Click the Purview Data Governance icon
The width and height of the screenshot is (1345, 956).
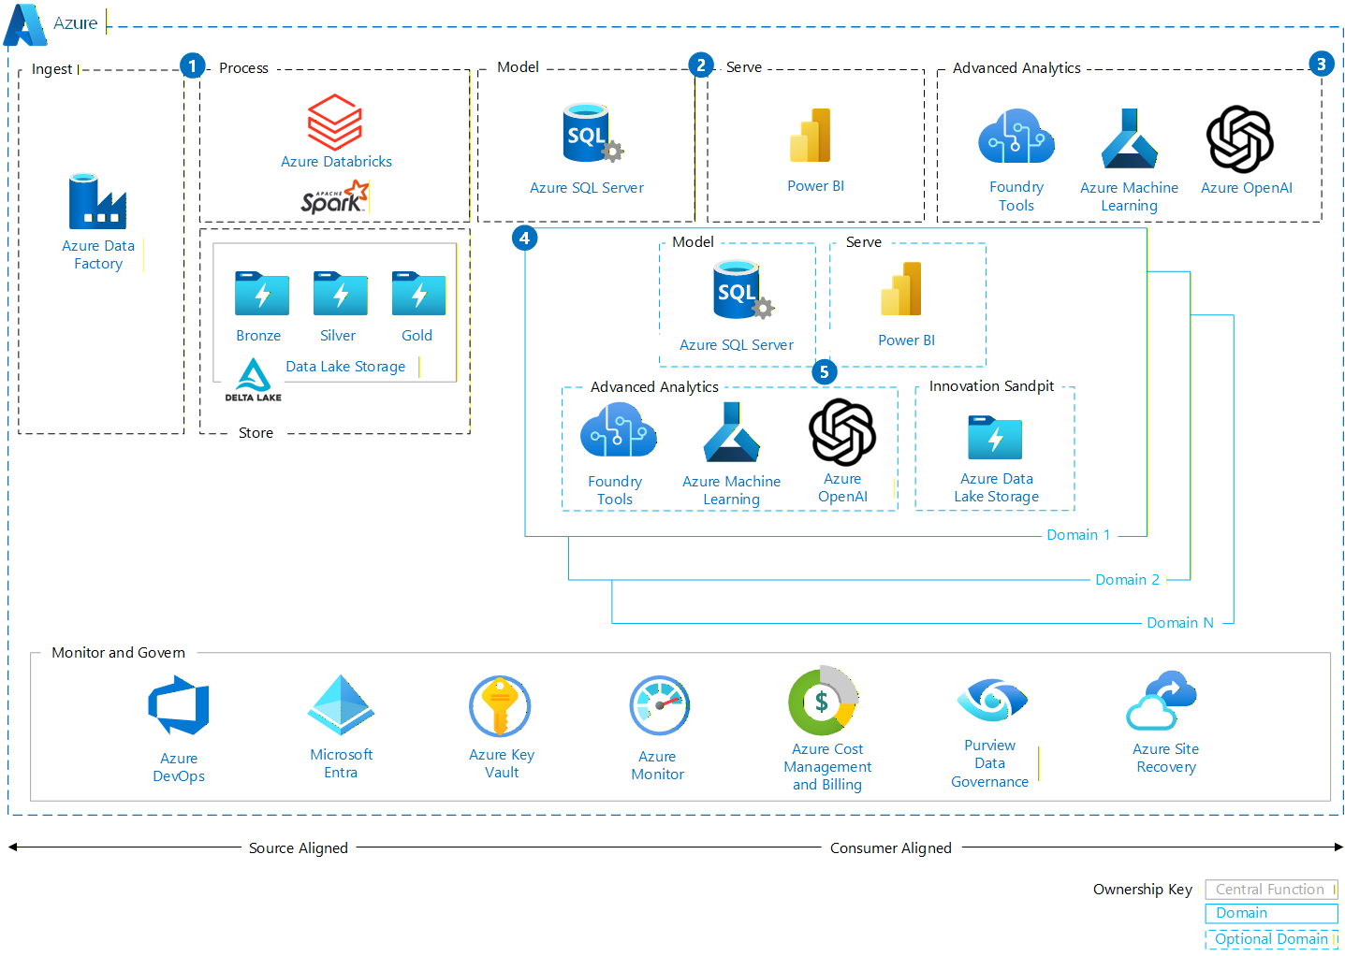pyautogui.click(x=992, y=701)
